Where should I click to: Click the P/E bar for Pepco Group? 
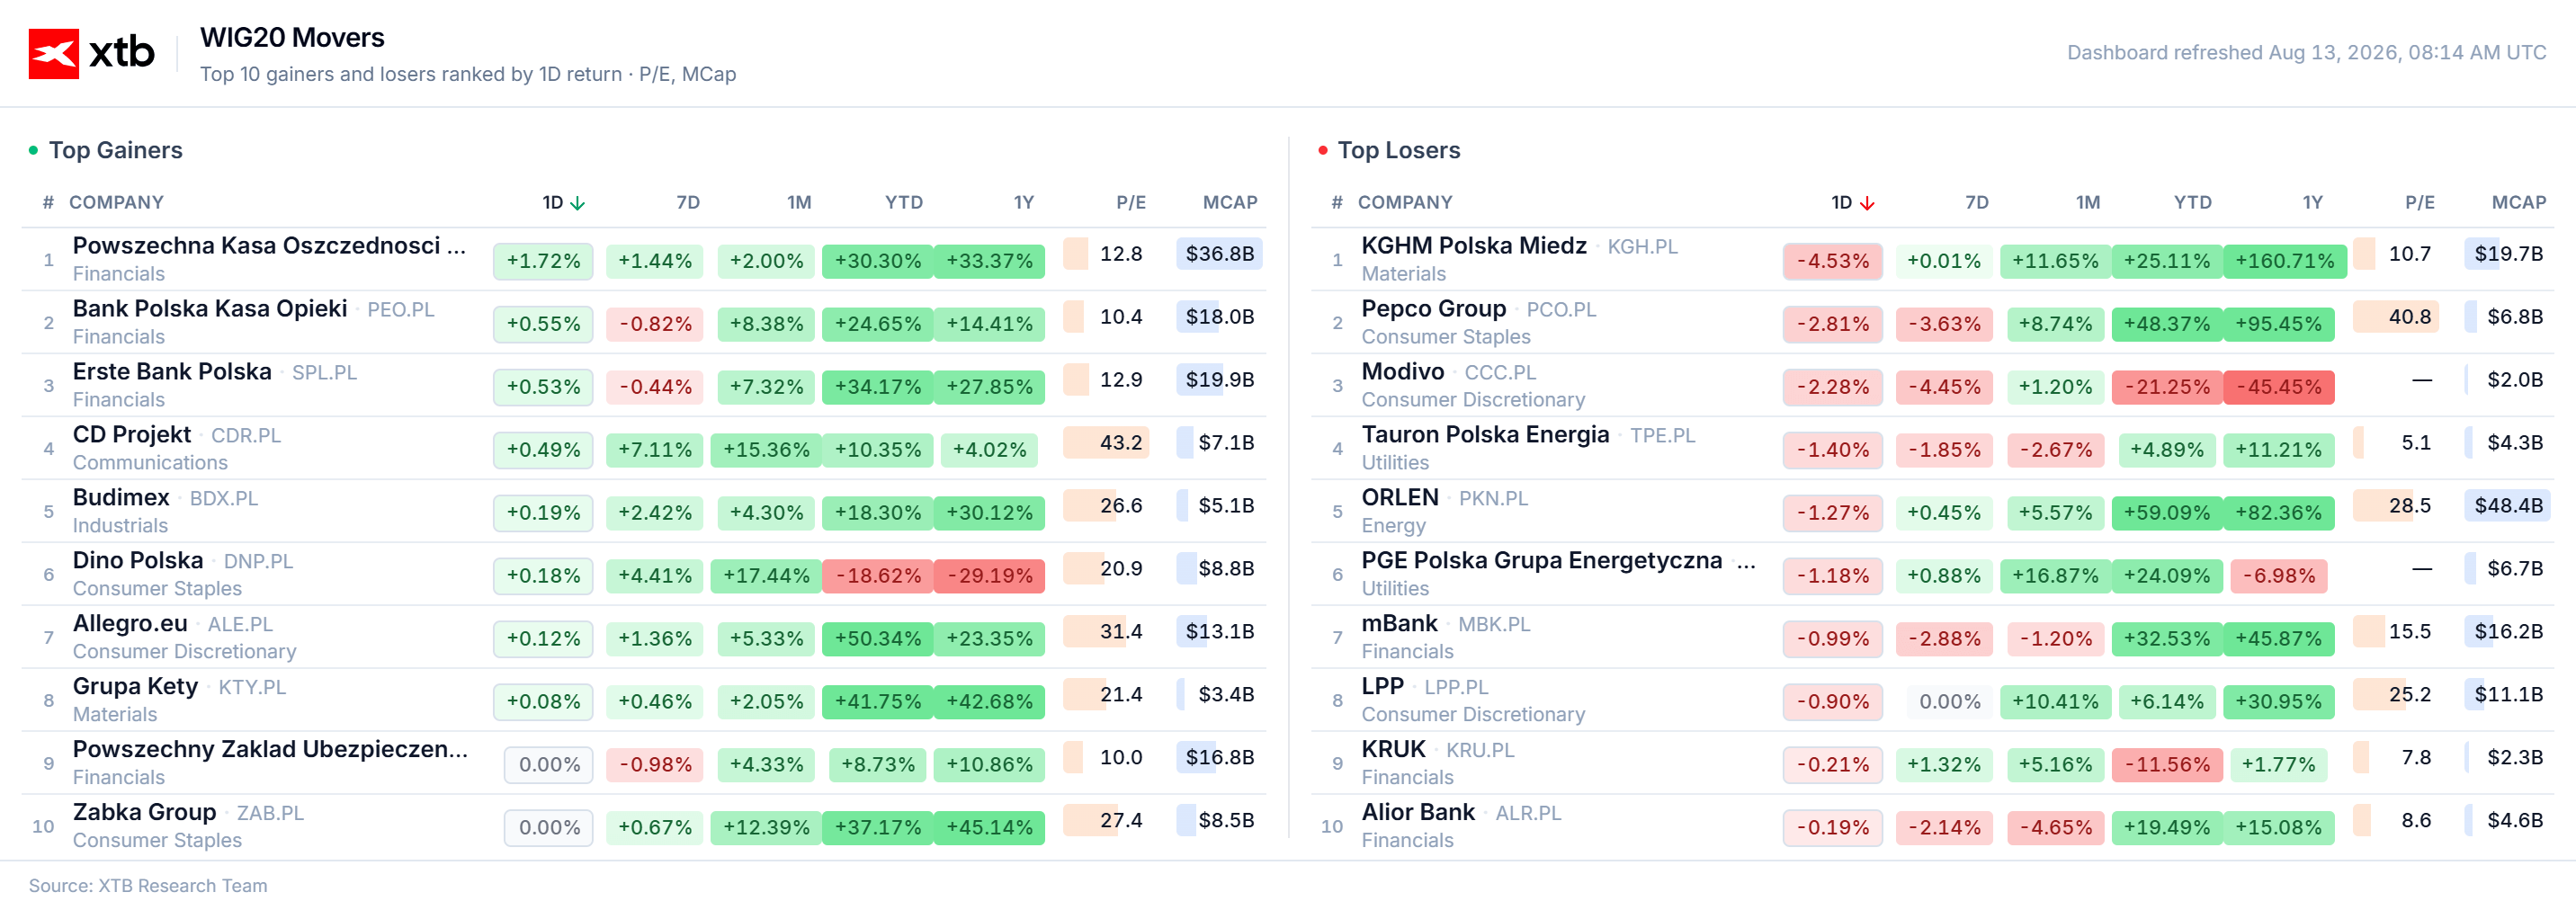tap(2395, 316)
